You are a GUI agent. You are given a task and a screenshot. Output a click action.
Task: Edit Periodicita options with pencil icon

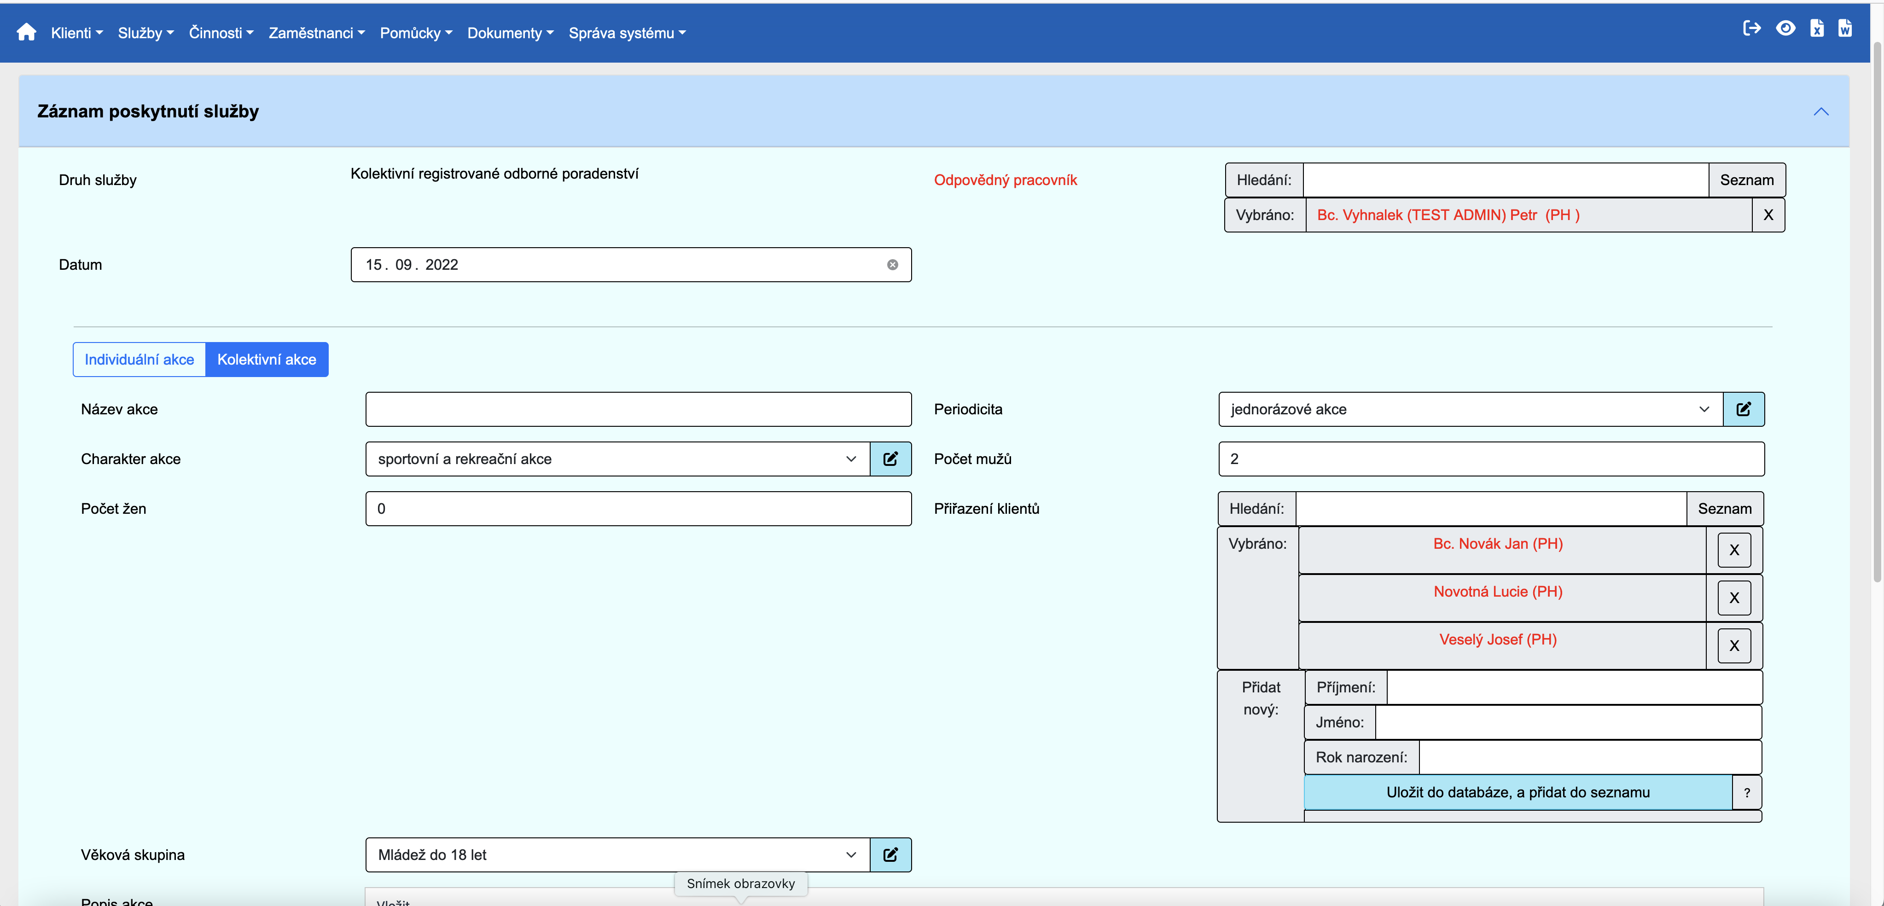(1744, 409)
